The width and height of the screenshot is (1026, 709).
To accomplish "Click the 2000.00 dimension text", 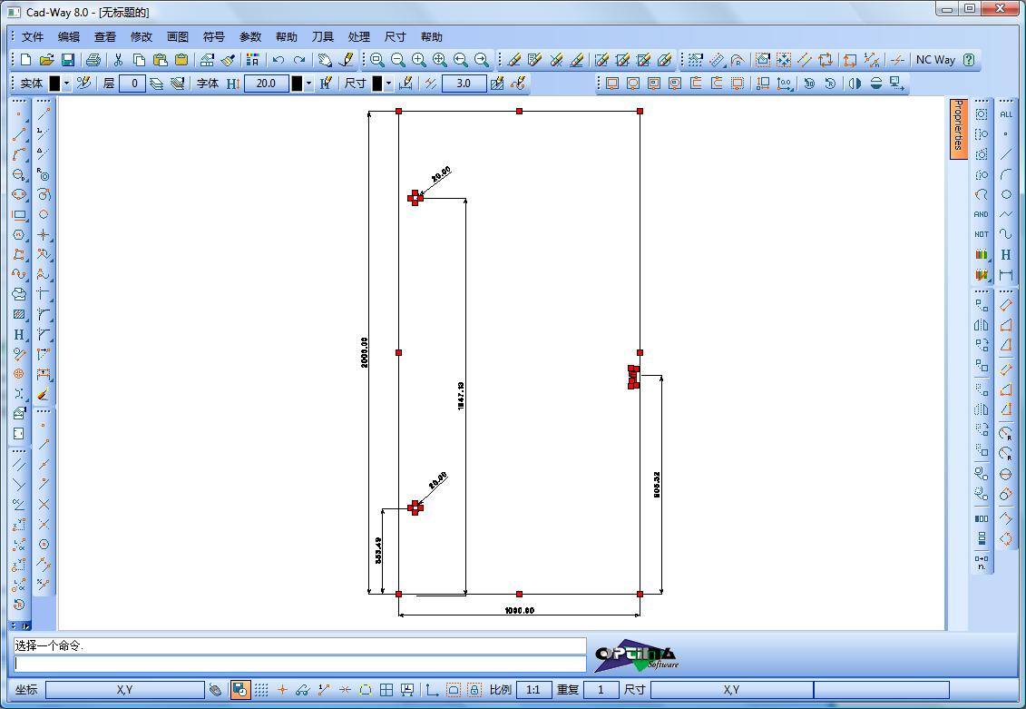I will point(365,352).
